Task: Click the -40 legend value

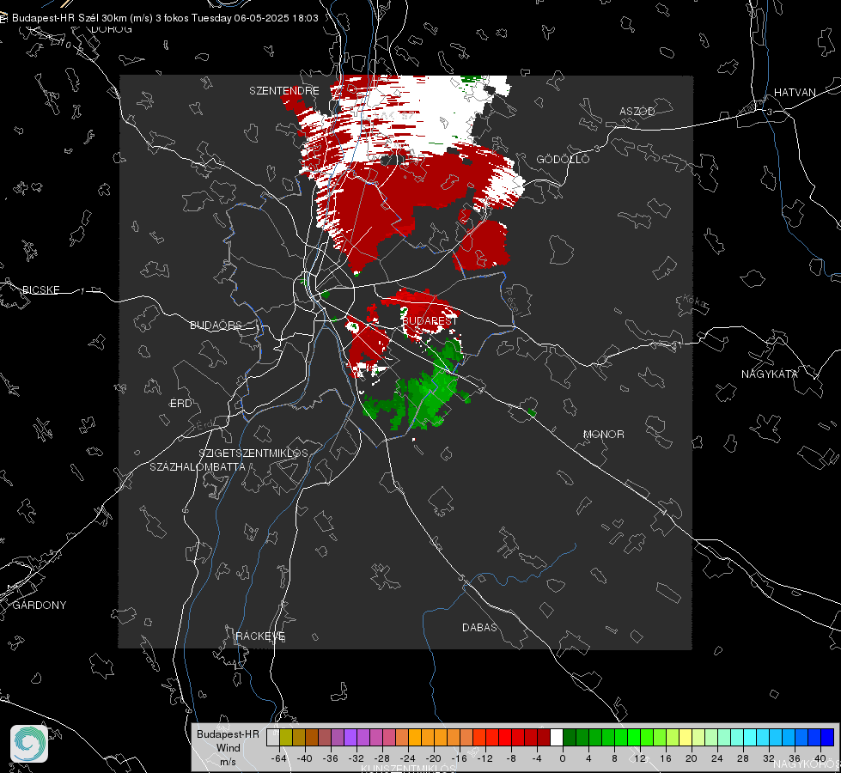Action: pyautogui.click(x=305, y=758)
